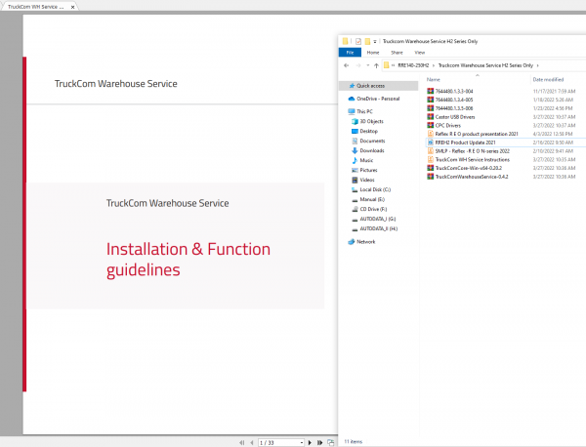This screenshot has height=447, width=586.
Task: Go to next page in PDF viewer
Action: tap(310, 442)
